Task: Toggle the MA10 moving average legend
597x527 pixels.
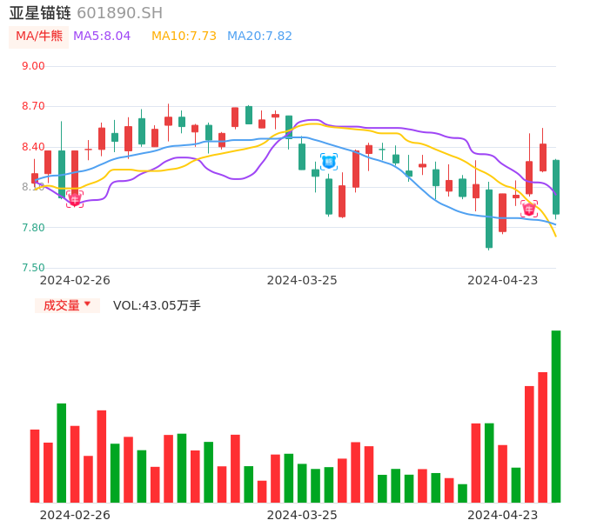Action: tap(184, 37)
